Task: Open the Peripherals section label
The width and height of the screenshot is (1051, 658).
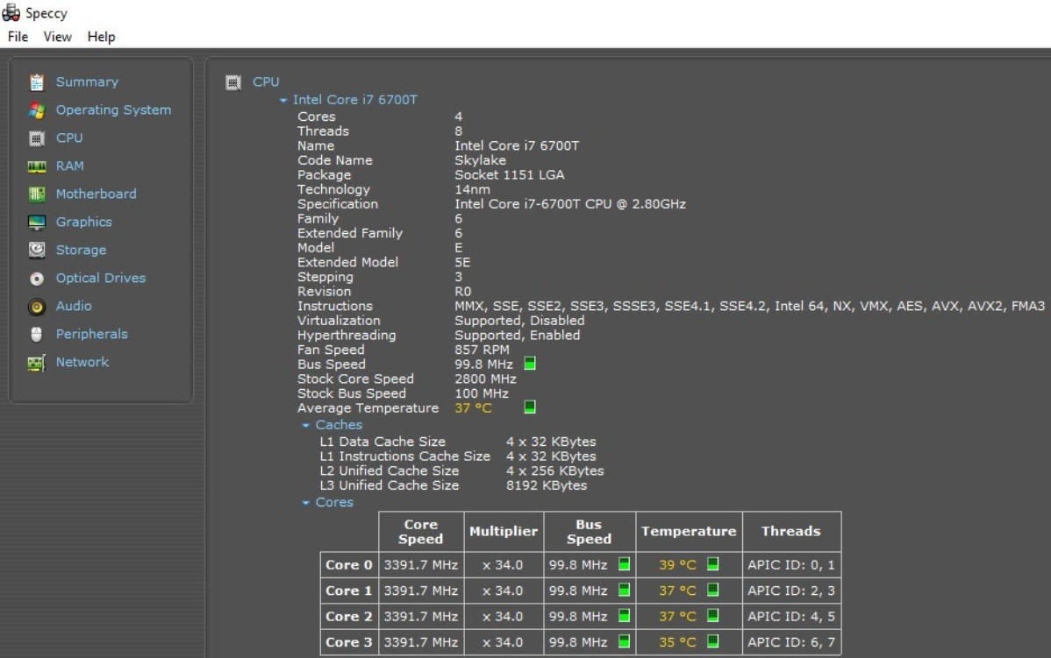Action: click(92, 334)
